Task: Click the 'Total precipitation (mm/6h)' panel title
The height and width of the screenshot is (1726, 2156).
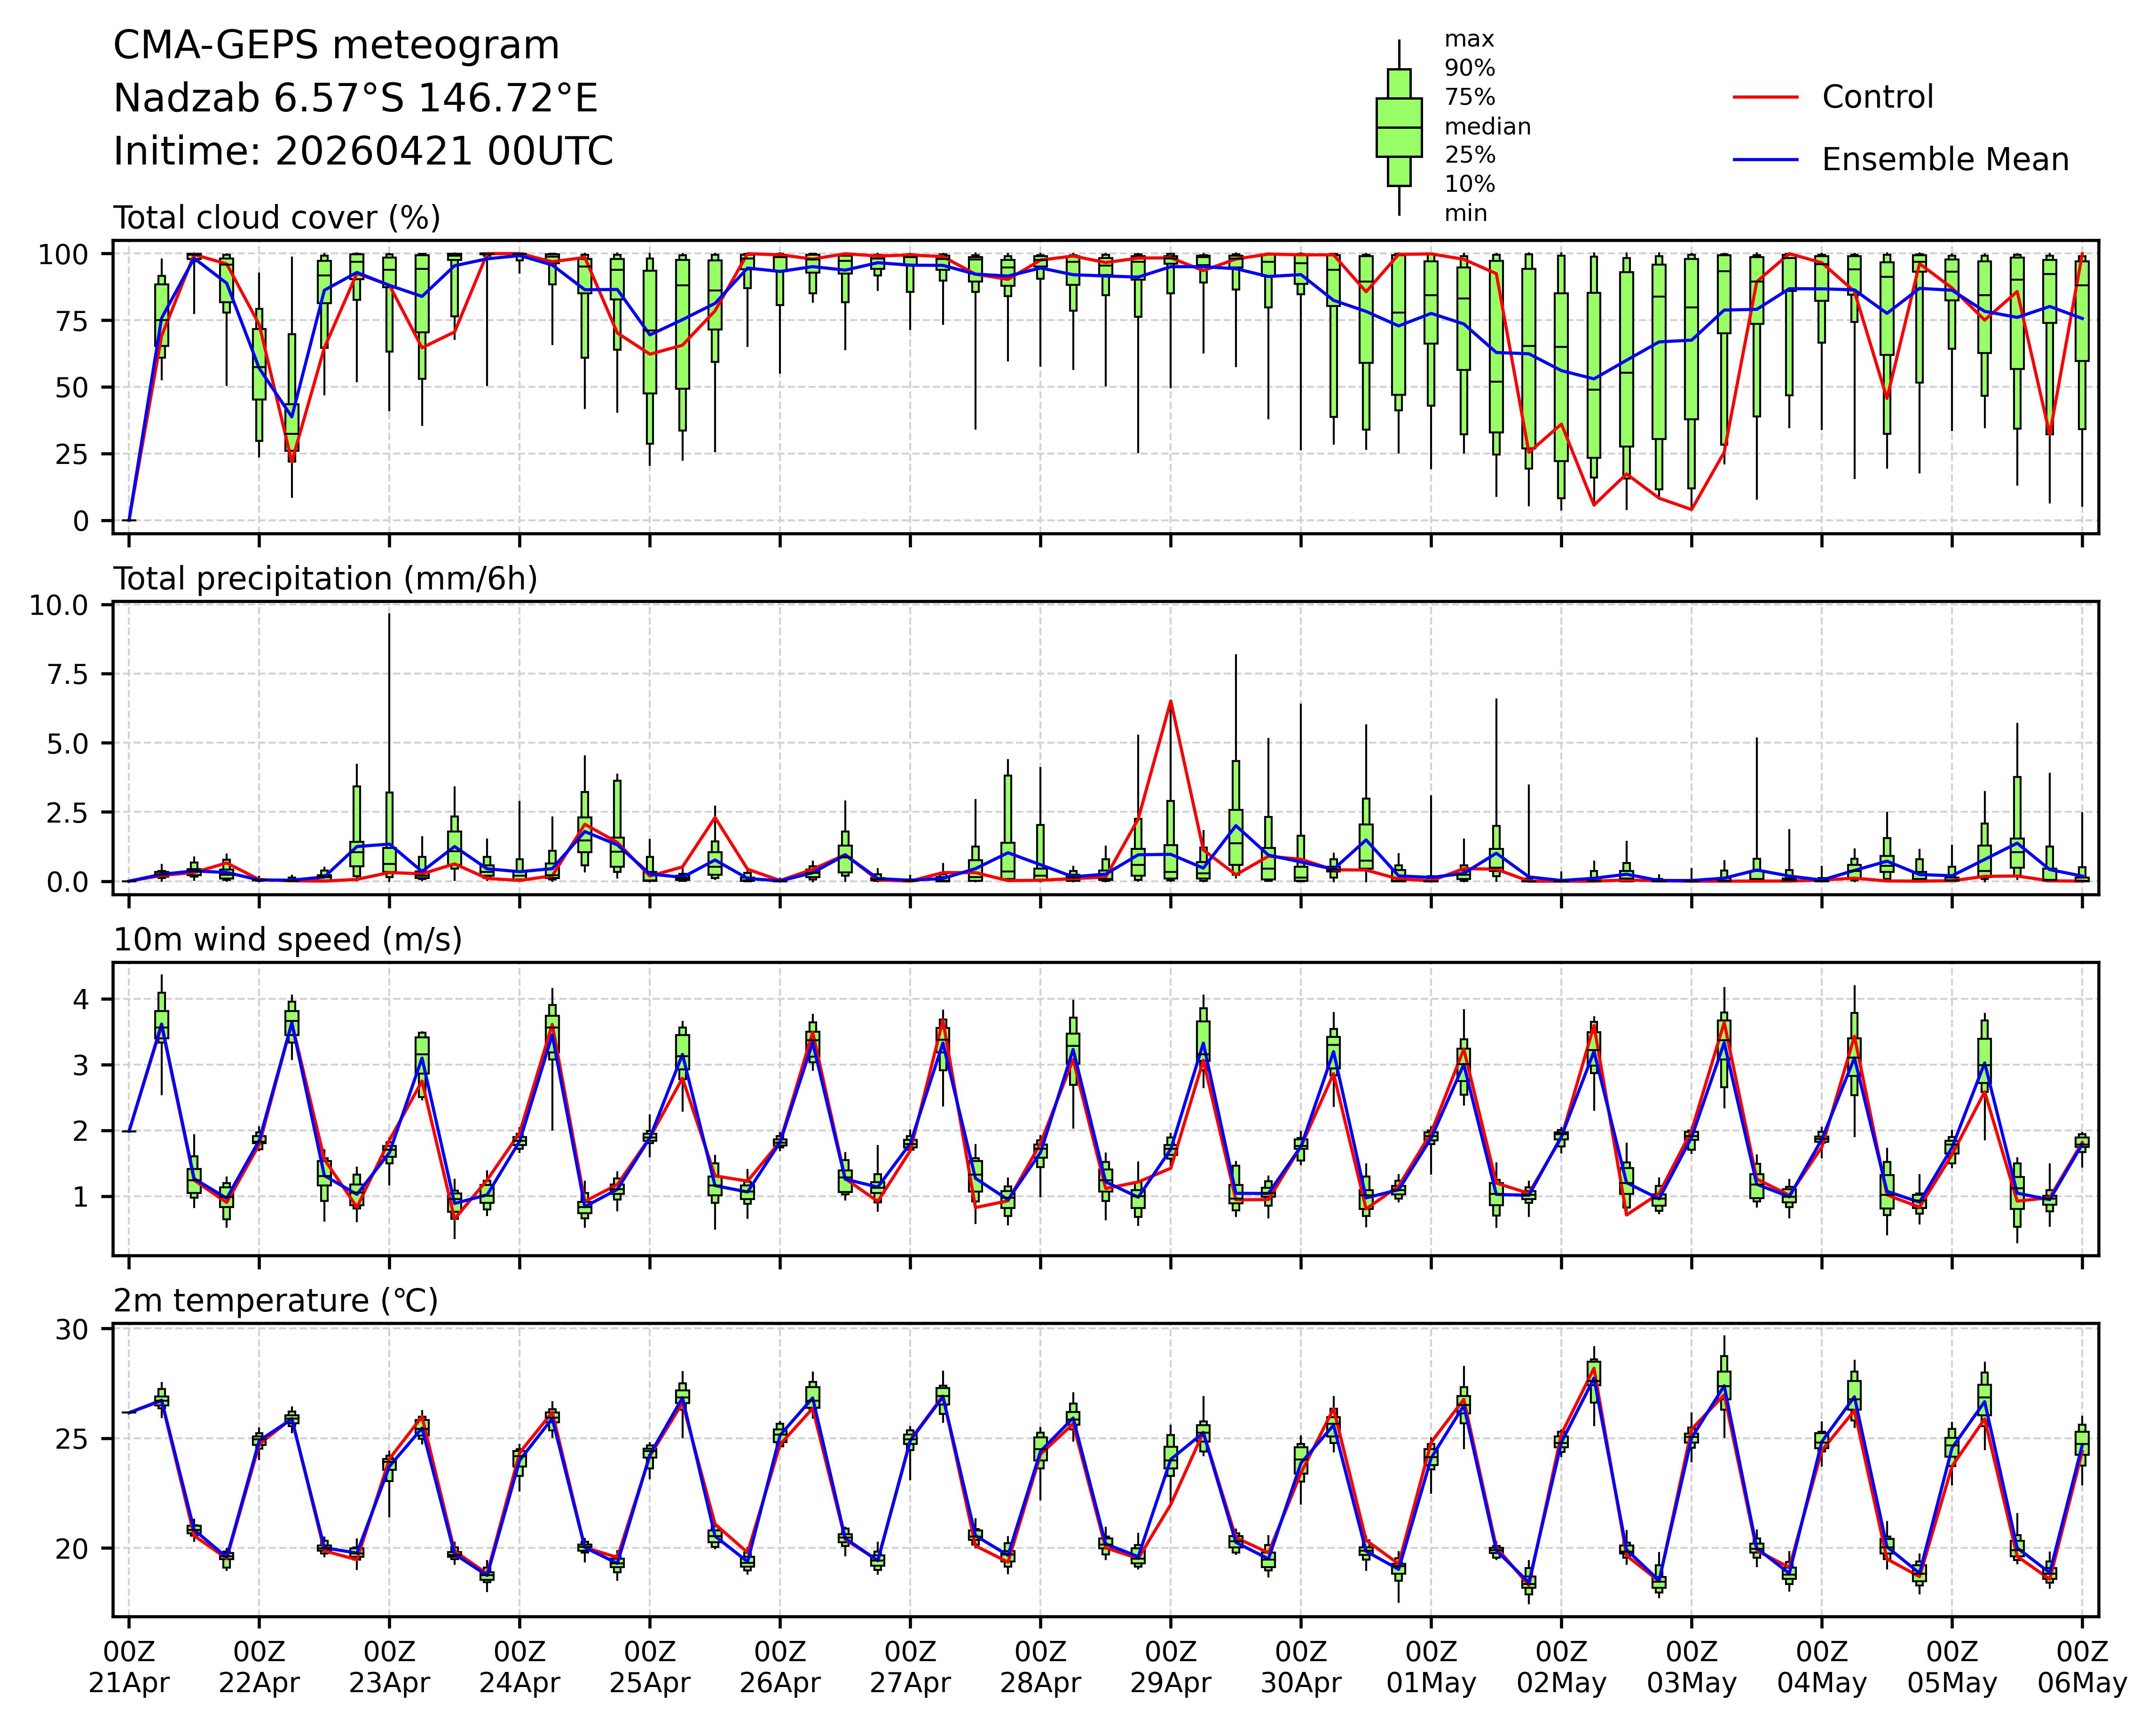Action: click(325, 579)
